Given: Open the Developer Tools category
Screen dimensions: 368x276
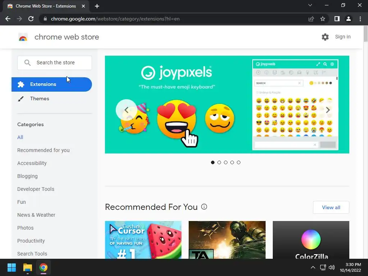Looking at the screenshot, I should 36,189.
